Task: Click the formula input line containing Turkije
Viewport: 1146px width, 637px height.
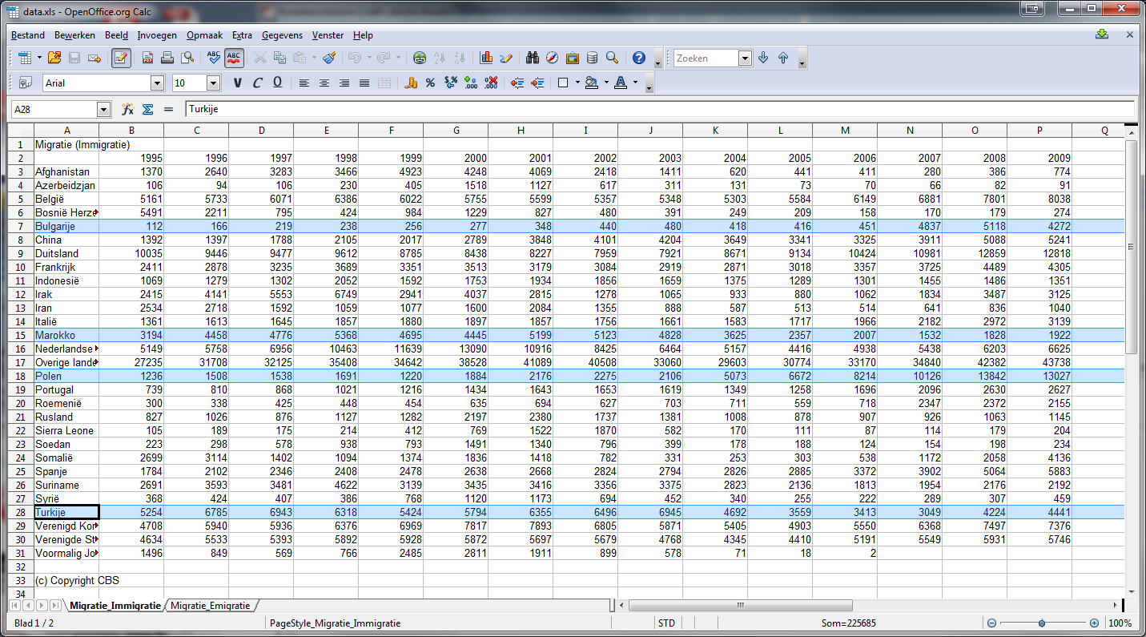Action: tap(659, 109)
